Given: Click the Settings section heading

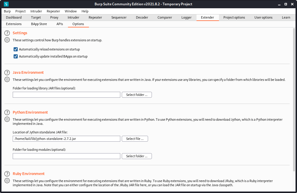Looking at the screenshot, I should coord(20,33).
